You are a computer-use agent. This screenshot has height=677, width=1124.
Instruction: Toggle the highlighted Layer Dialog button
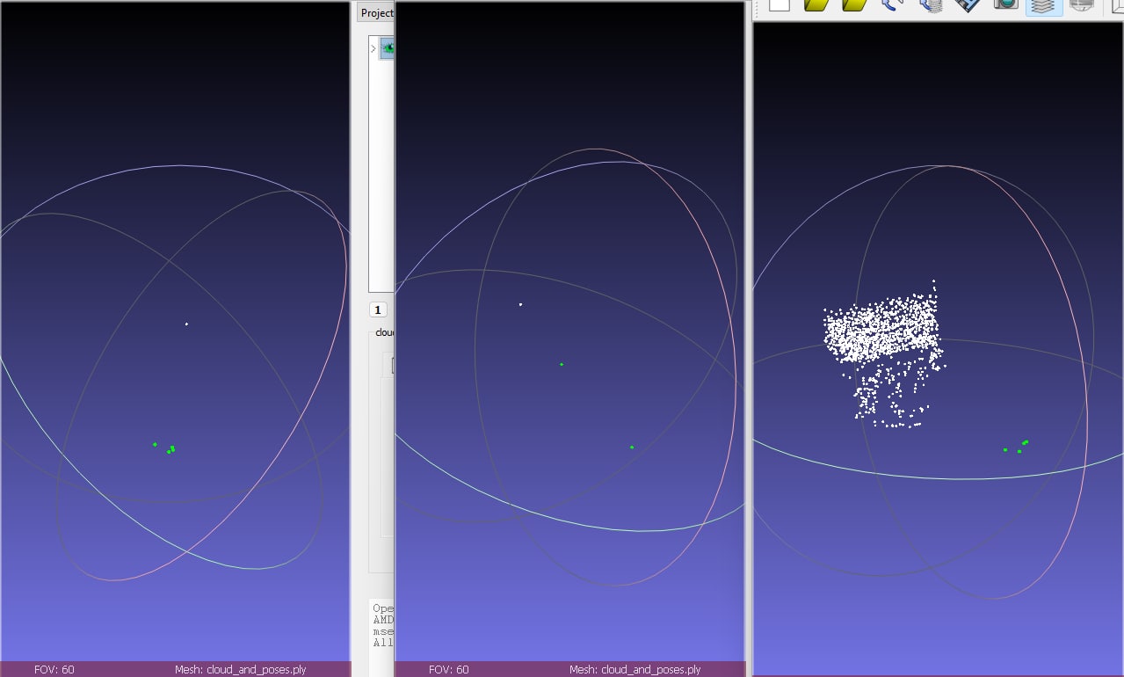pos(1044,10)
